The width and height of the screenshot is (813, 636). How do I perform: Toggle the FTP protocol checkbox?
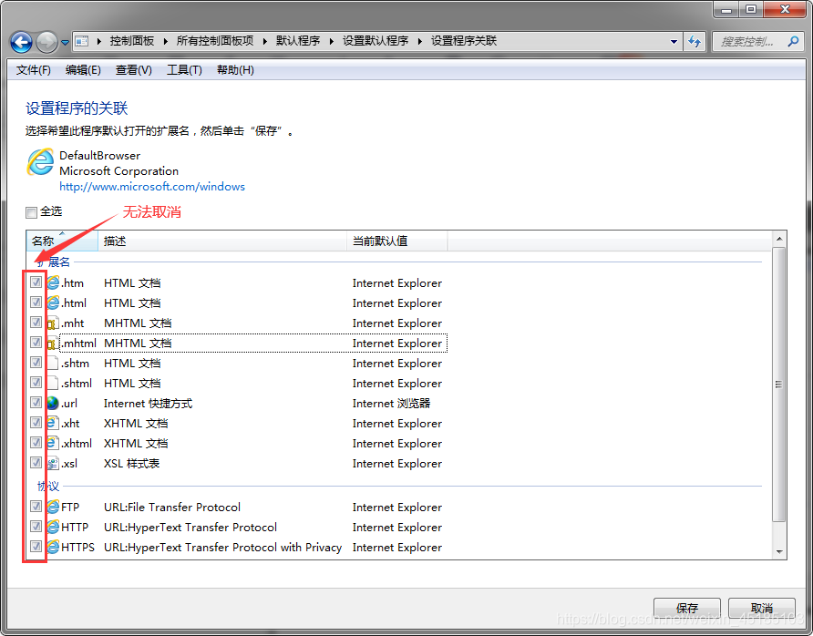click(x=36, y=506)
